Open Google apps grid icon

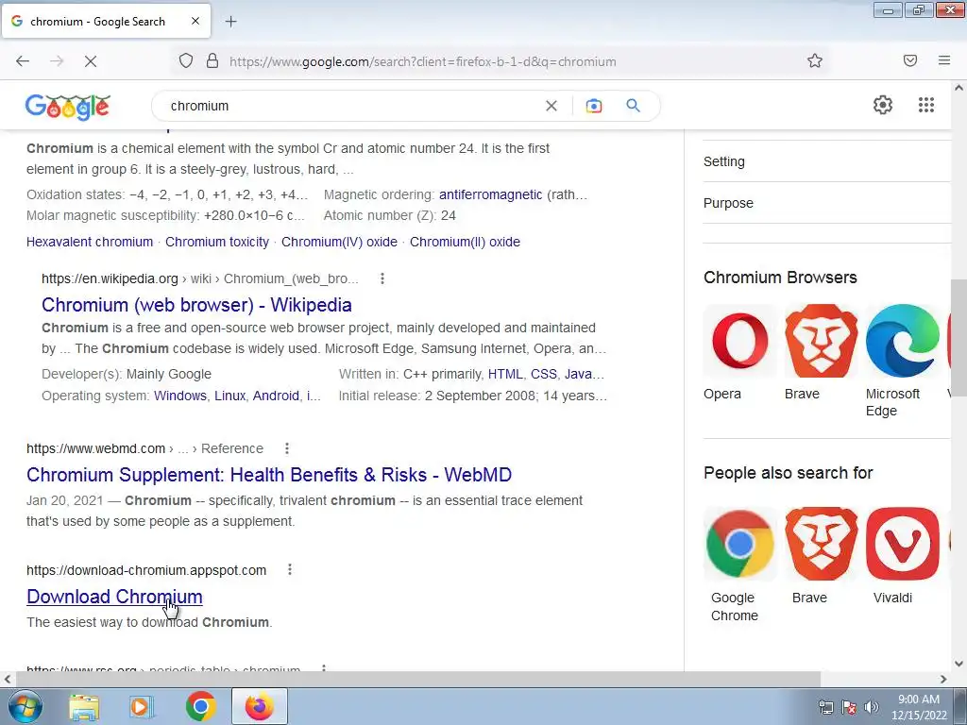(926, 105)
